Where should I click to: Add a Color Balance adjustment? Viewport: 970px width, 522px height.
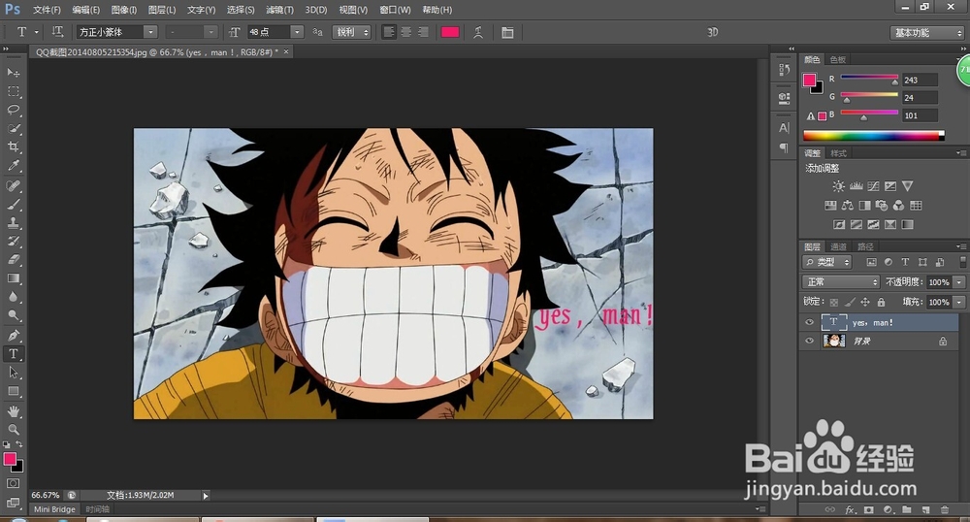pos(848,206)
